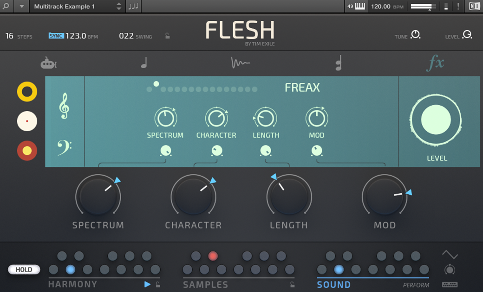Adjust the TUNE knob
The height and width of the screenshot is (292, 483).
pos(416,34)
